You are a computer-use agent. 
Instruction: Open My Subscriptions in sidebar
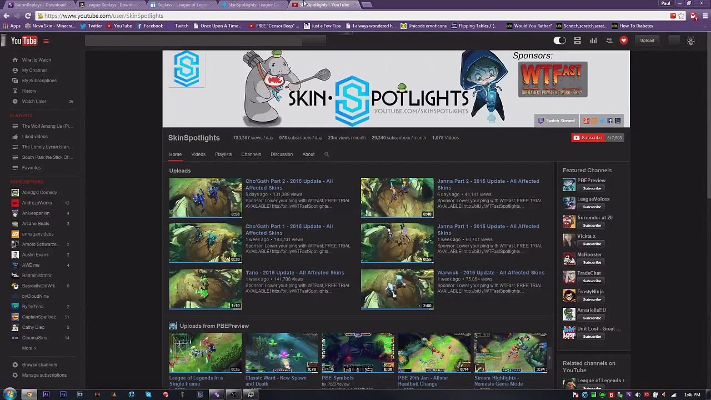[39, 81]
